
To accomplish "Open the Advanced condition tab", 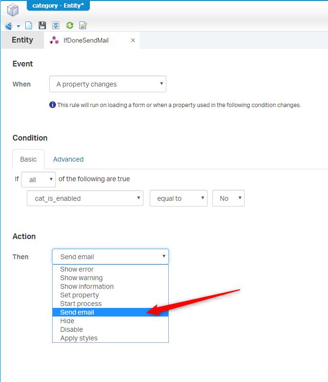I will coord(68,159).
